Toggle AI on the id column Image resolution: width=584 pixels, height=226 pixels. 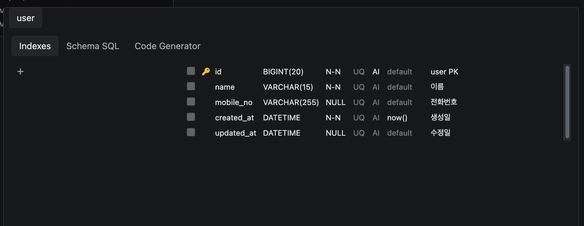376,72
